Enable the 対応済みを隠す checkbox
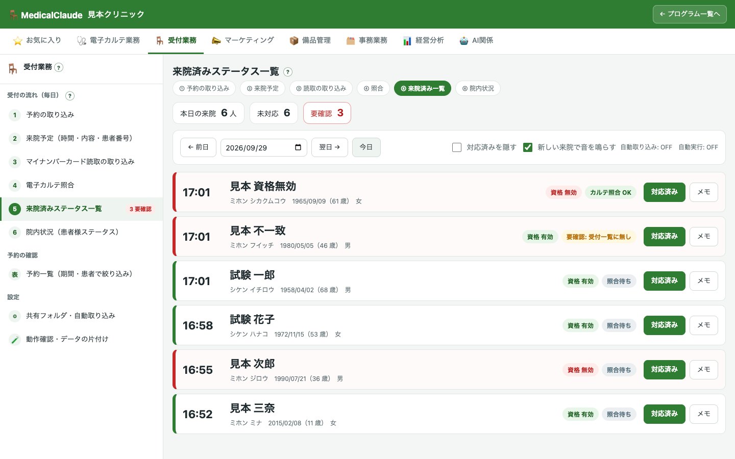Viewport: 735px width, 459px height. click(457, 147)
